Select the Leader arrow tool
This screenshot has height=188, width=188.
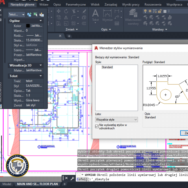[117, 17]
